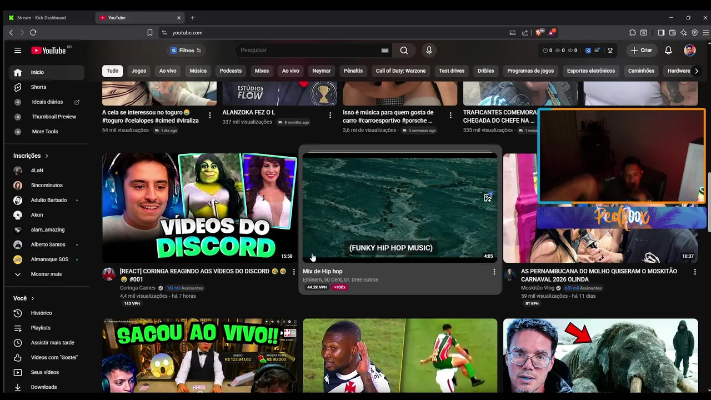Click the Brave Shields lion icon
The width and height of the screenshot is (711, 400).
click(538, 33)
